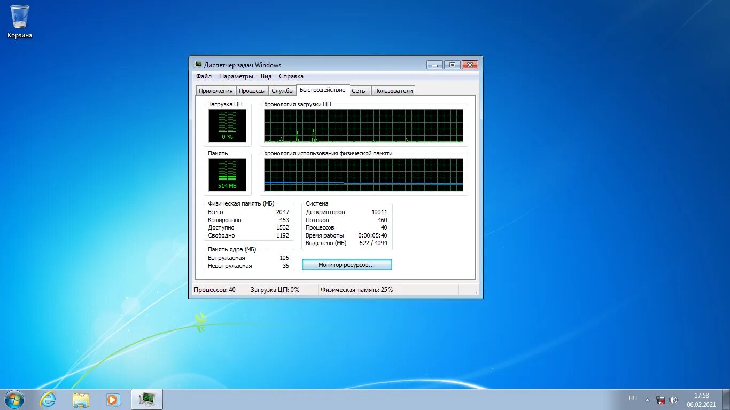Click Невыгружаемая value 35
Viewport: 730px width, 410px height.
pos(285,266)
